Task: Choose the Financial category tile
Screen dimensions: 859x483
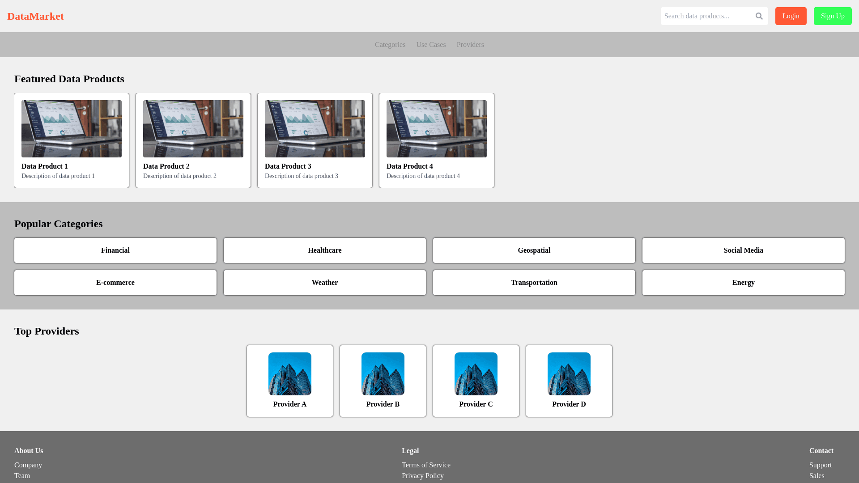Action: pos(115,250)
